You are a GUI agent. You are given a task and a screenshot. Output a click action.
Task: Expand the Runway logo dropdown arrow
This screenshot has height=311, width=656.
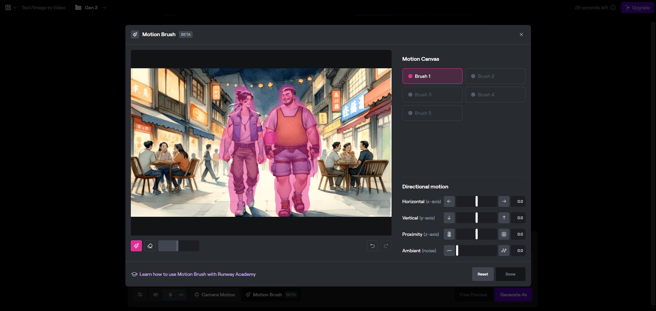tap(15, 8)
